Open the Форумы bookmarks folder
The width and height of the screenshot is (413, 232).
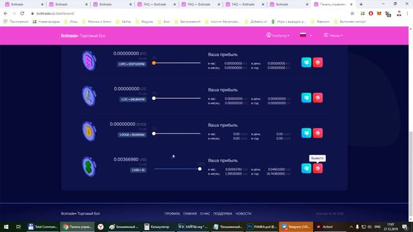tap(145, 21)
